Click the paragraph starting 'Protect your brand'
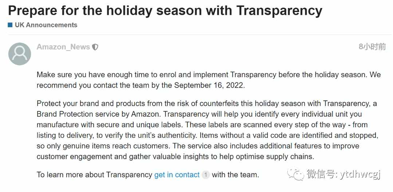The height and width of the screenshot is (192, 393). coord(207,130)
